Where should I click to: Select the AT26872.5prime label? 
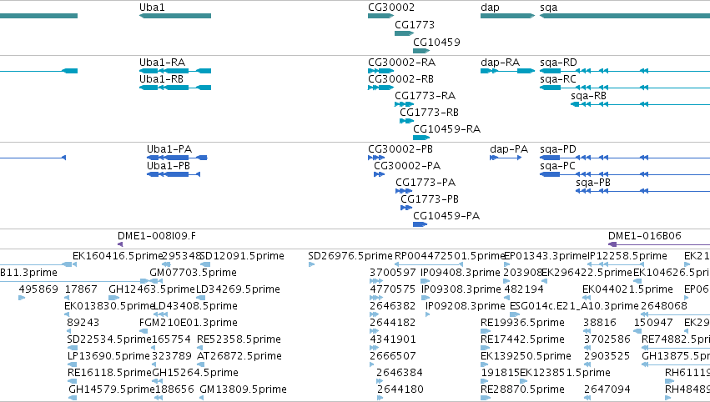[x=239, y=356]
